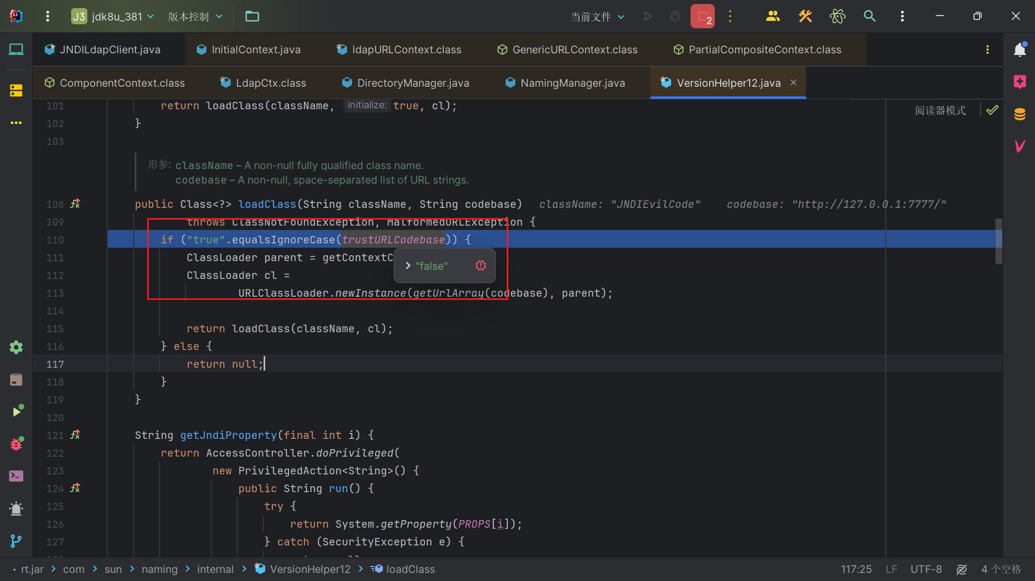
Task: Click the UTF-8 encoding in status bar
Action: 926,569
